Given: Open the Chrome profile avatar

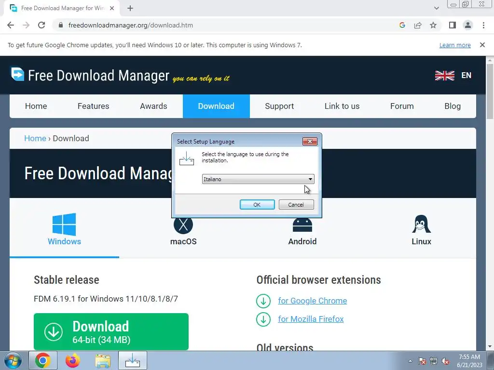Looking at the screenshot, I should tap(468, 25).
